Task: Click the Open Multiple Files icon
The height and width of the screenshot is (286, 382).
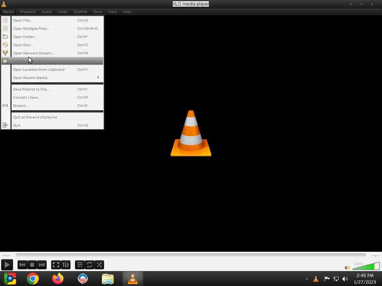Action: coord(5,28)
